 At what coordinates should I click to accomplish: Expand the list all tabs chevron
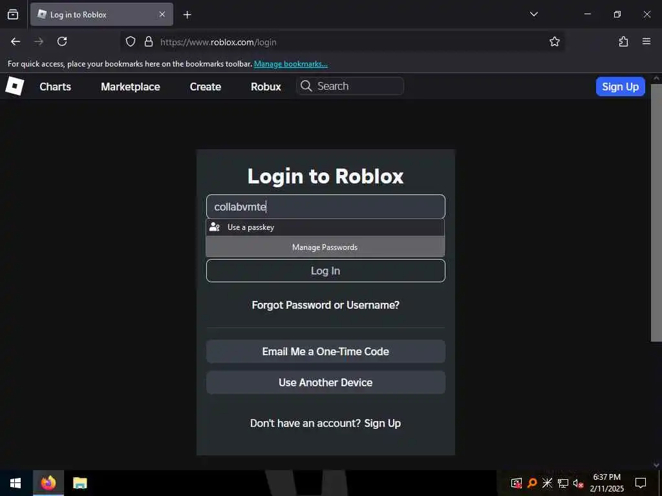coord(533,14)
